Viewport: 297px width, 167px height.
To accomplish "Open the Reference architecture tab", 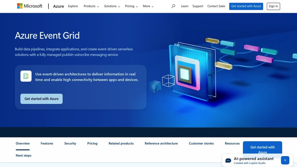I will pyautogui.click(x=161, y=144).
